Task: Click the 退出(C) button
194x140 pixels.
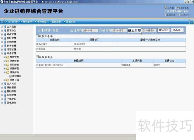Action: [x=177, y=30]
